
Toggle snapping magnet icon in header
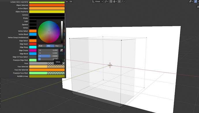[x=111, y=1]
